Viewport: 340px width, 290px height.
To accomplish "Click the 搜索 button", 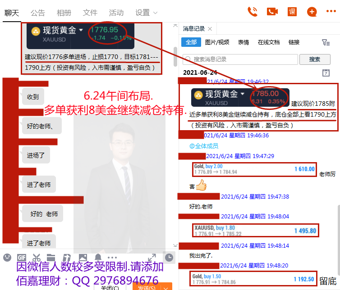I will pyautogui.click(x=315, y=59).
